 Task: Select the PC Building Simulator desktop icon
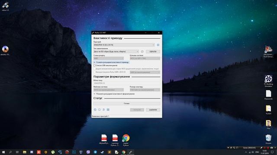[x=268, y=81]
